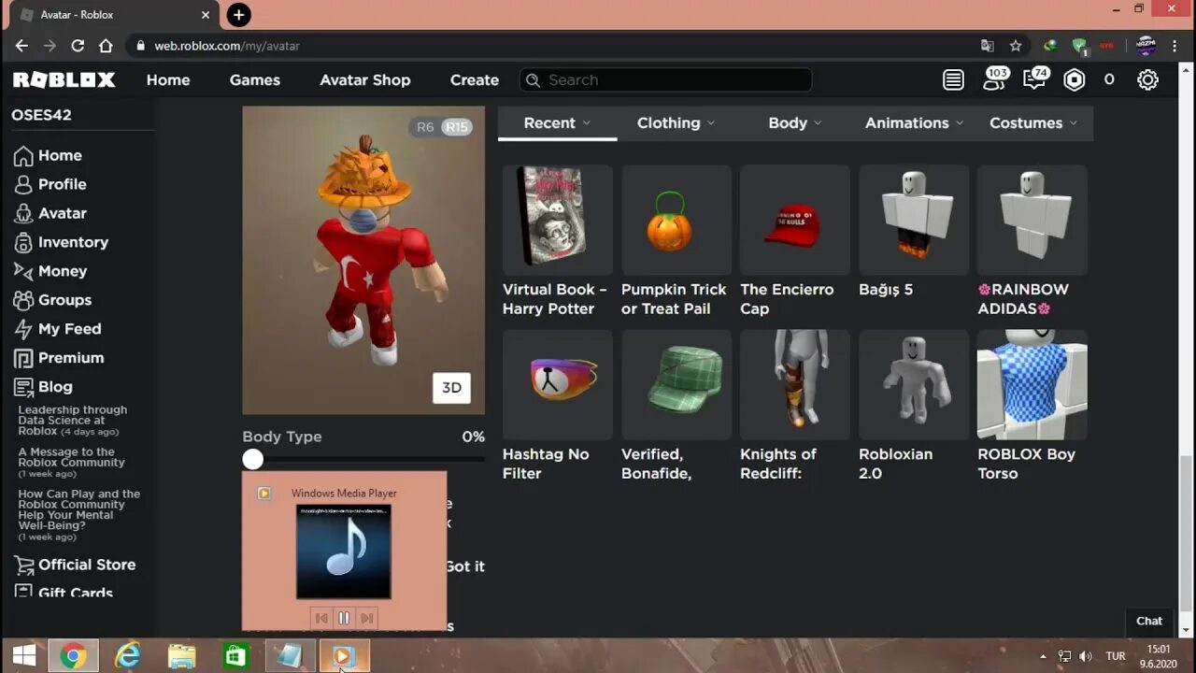The image size is (1196, 673).
Task: Open a new browser tab
Action: click(x=239, y=15)
